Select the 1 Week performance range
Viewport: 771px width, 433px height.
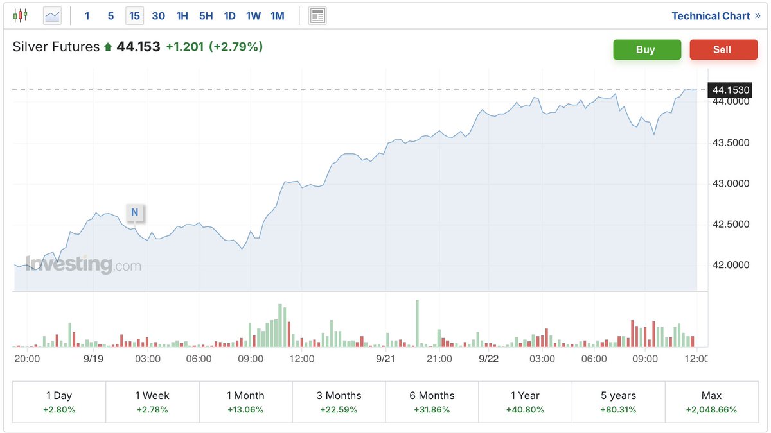pos(152,402)
